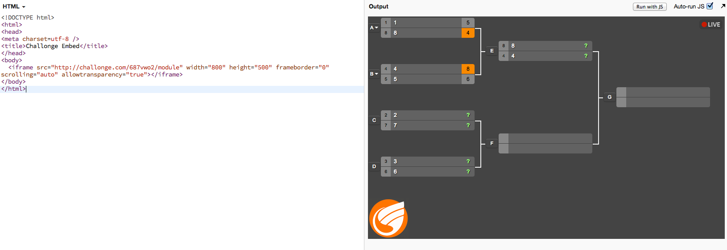727x250 pixels.
Task: Click match F label badge
Action: [x=492, y=143]
